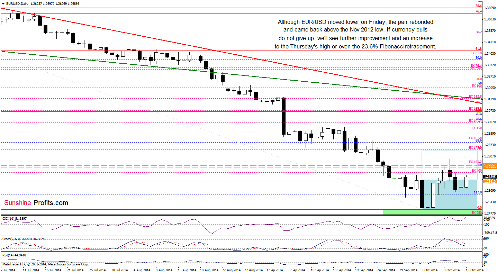Screen dimensions: 497x273
Task: Click the 1.28730 price axis label
Action: (x=490, y=145)
